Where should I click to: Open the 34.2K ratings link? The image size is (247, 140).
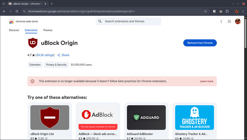45,55
